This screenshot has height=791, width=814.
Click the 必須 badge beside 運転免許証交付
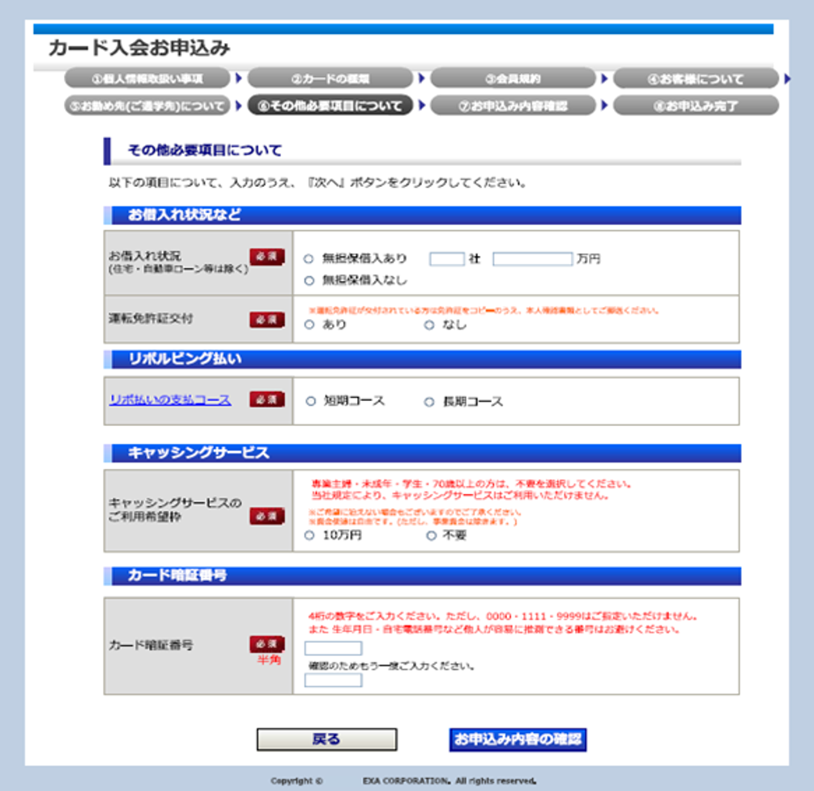click(x=266, y=320)
